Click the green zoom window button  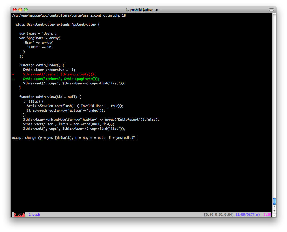coord(26,10)
